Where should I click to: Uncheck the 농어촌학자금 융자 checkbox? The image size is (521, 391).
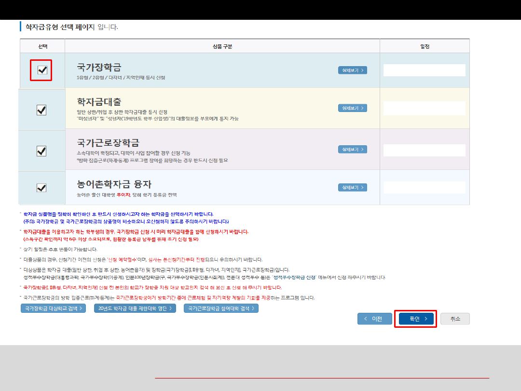pyautogui.click(x=41, y=188)
